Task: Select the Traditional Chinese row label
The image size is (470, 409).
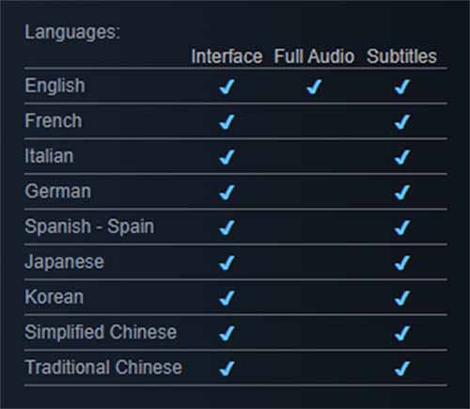Action: coord(103,368)
